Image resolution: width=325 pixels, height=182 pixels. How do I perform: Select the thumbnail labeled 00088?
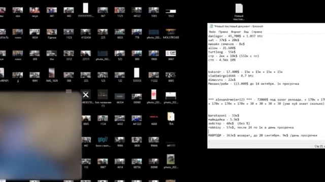[x=137, y=99]
